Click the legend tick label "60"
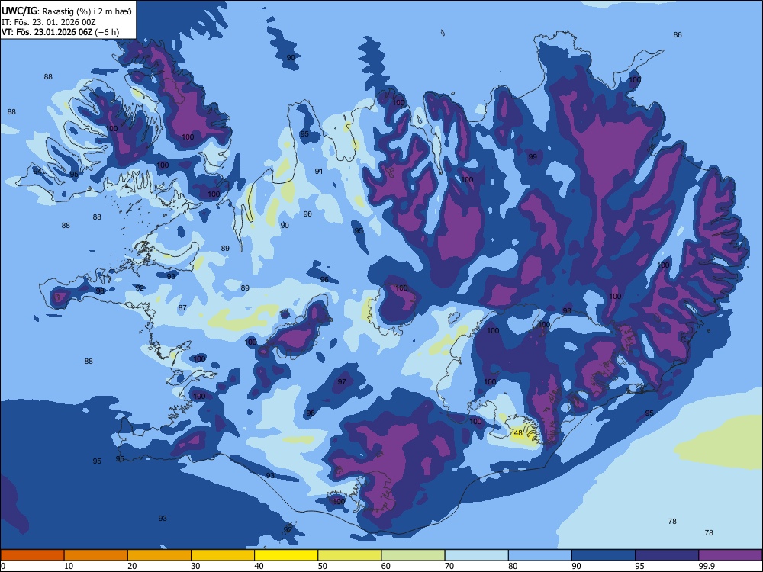This screenshot has height=572, width=763. click(386, 566)
